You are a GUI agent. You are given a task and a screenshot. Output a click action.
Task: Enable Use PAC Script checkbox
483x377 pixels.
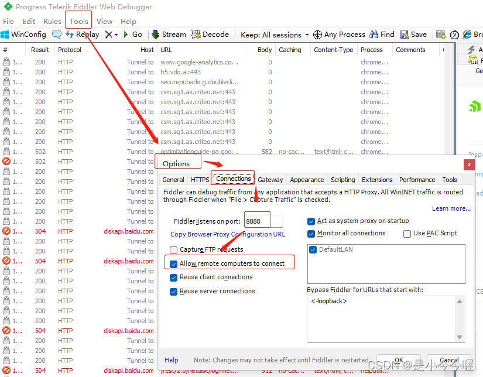pyautogui.click(x=407, y=234)
